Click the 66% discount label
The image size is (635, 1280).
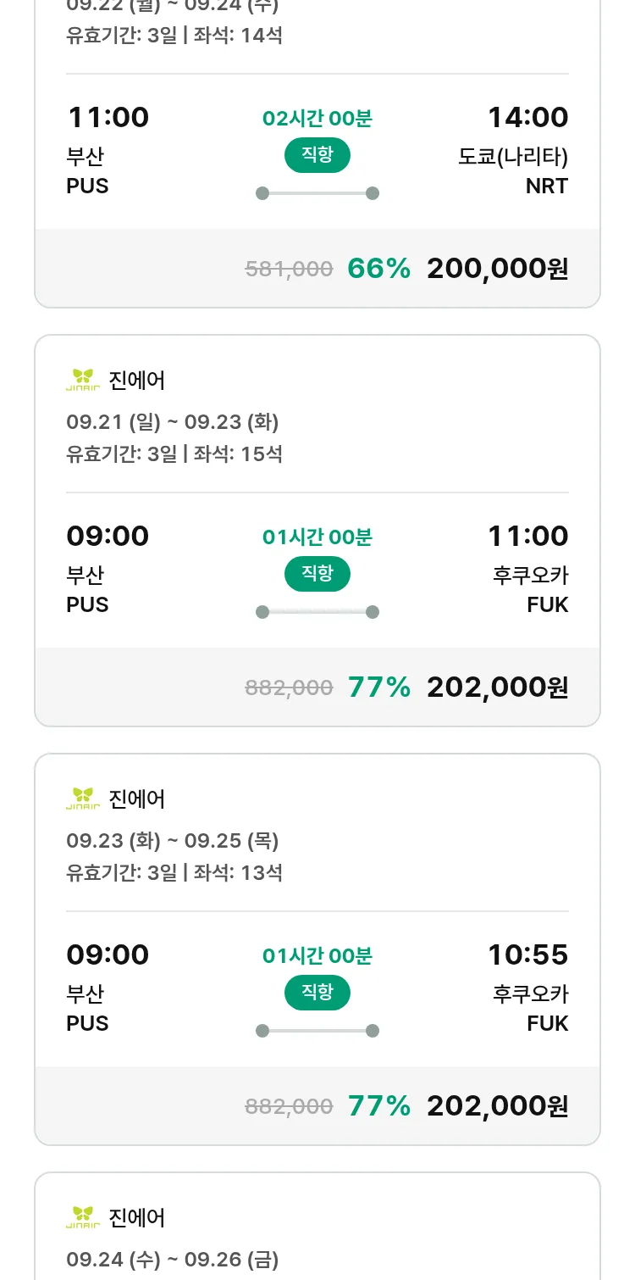click(x=378, y=269)
